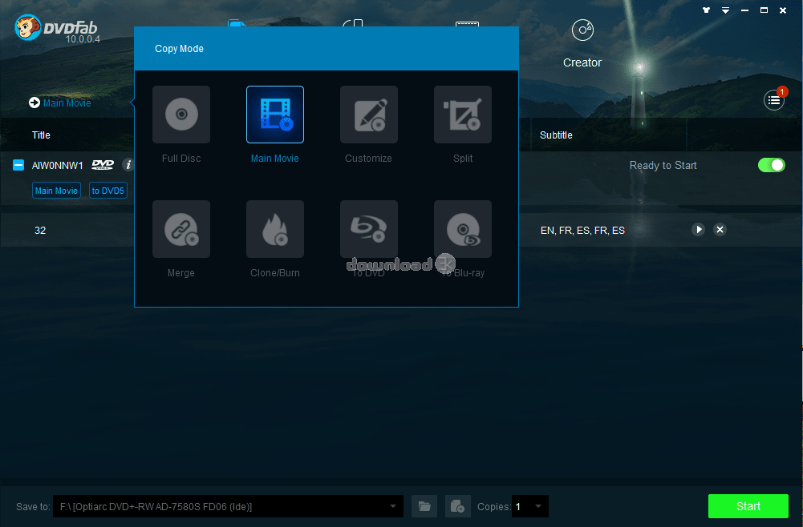Maximize the DVDFab window
This screenshot has height=527, width=803.
764,10
